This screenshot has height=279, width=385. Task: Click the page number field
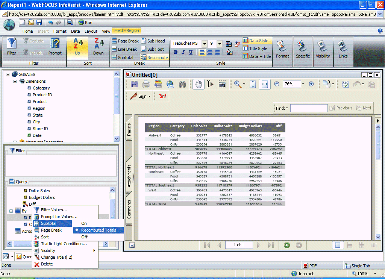click(x=239, y=245)
